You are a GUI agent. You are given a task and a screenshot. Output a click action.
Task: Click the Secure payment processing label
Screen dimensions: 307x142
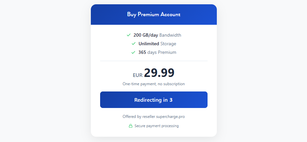(x=156, y=126)
